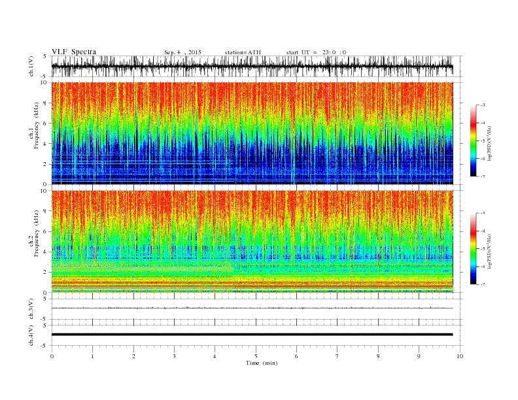The height and width of the screenshot is (400, 518).
Task: Click the ch.1 spectrogram panel
Action: 252,133
